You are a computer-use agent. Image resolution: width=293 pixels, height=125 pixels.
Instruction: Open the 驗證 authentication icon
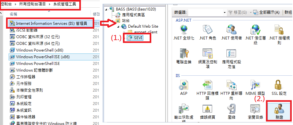279,111
